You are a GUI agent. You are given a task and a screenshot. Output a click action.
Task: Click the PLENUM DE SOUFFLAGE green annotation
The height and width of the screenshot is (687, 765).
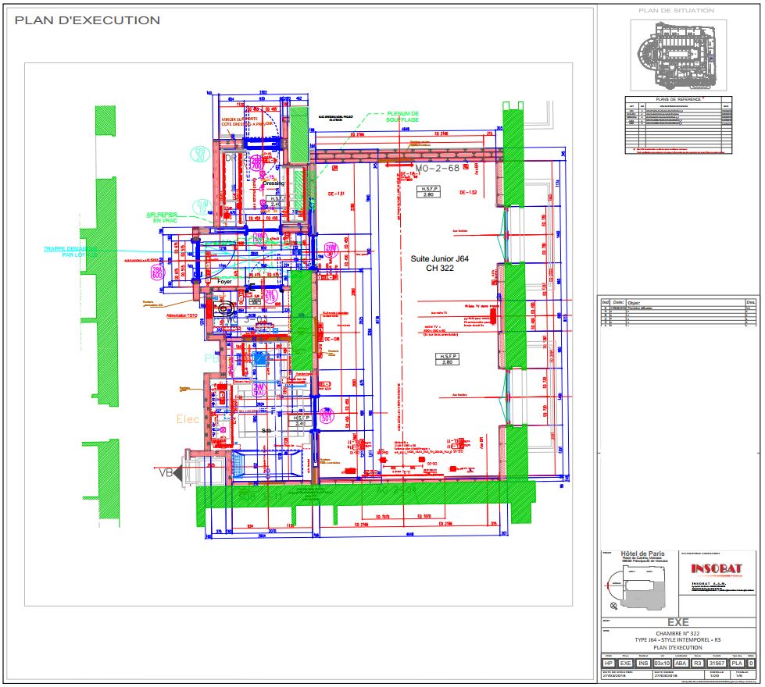402,116
